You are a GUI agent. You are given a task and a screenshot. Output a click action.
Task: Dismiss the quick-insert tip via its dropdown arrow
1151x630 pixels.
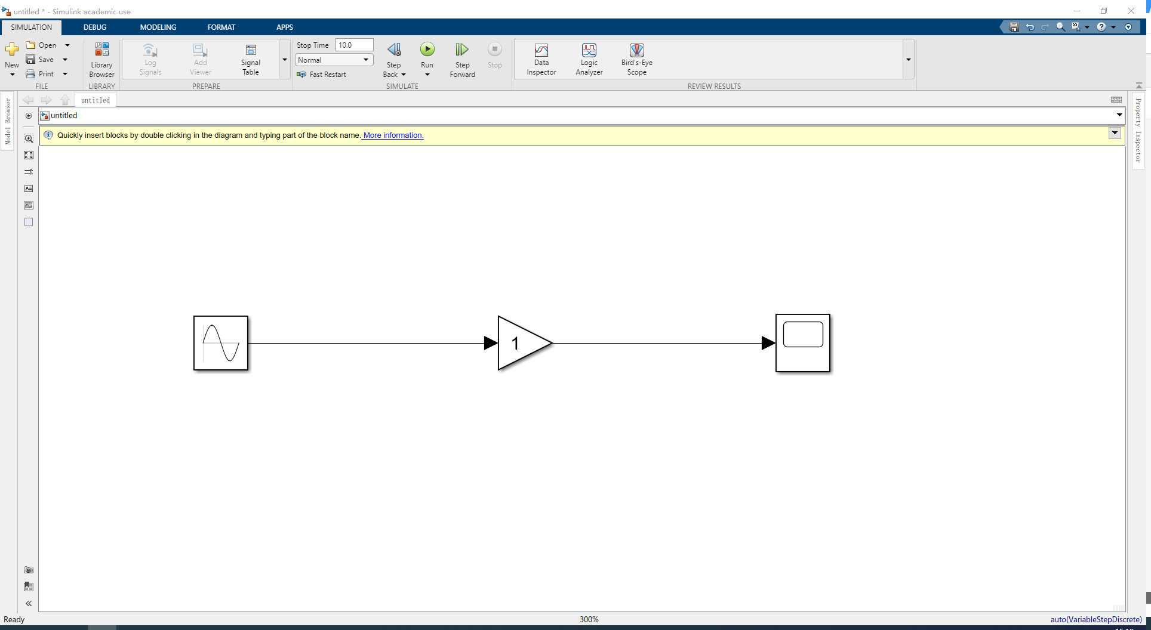1114,132
